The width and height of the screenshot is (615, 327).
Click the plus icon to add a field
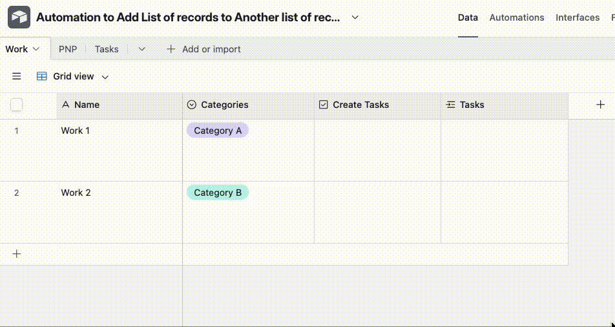click(x=600, y=105)
